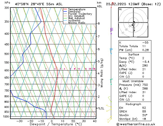
Task: Click the red Temperature line swatch in the legend
Action: click(x=65, y=9)
